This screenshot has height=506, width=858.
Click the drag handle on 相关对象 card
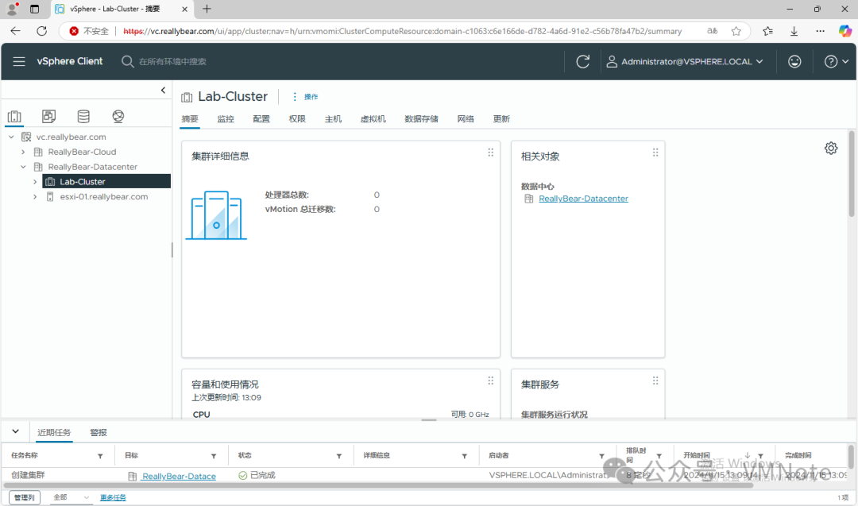655,153
